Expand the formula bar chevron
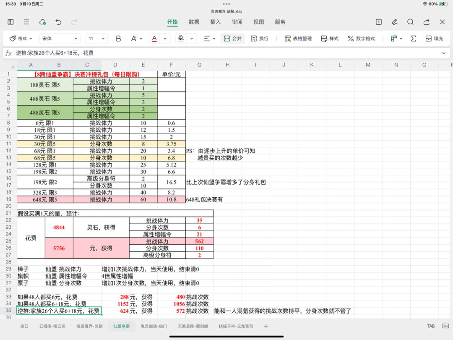 click(x=443, y=53)
